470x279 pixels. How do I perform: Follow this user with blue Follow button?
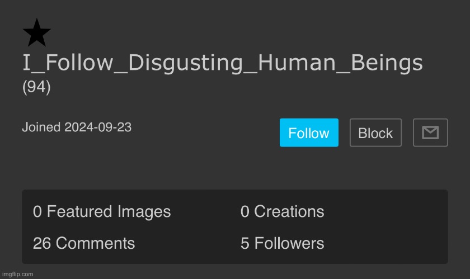point(309,133)
